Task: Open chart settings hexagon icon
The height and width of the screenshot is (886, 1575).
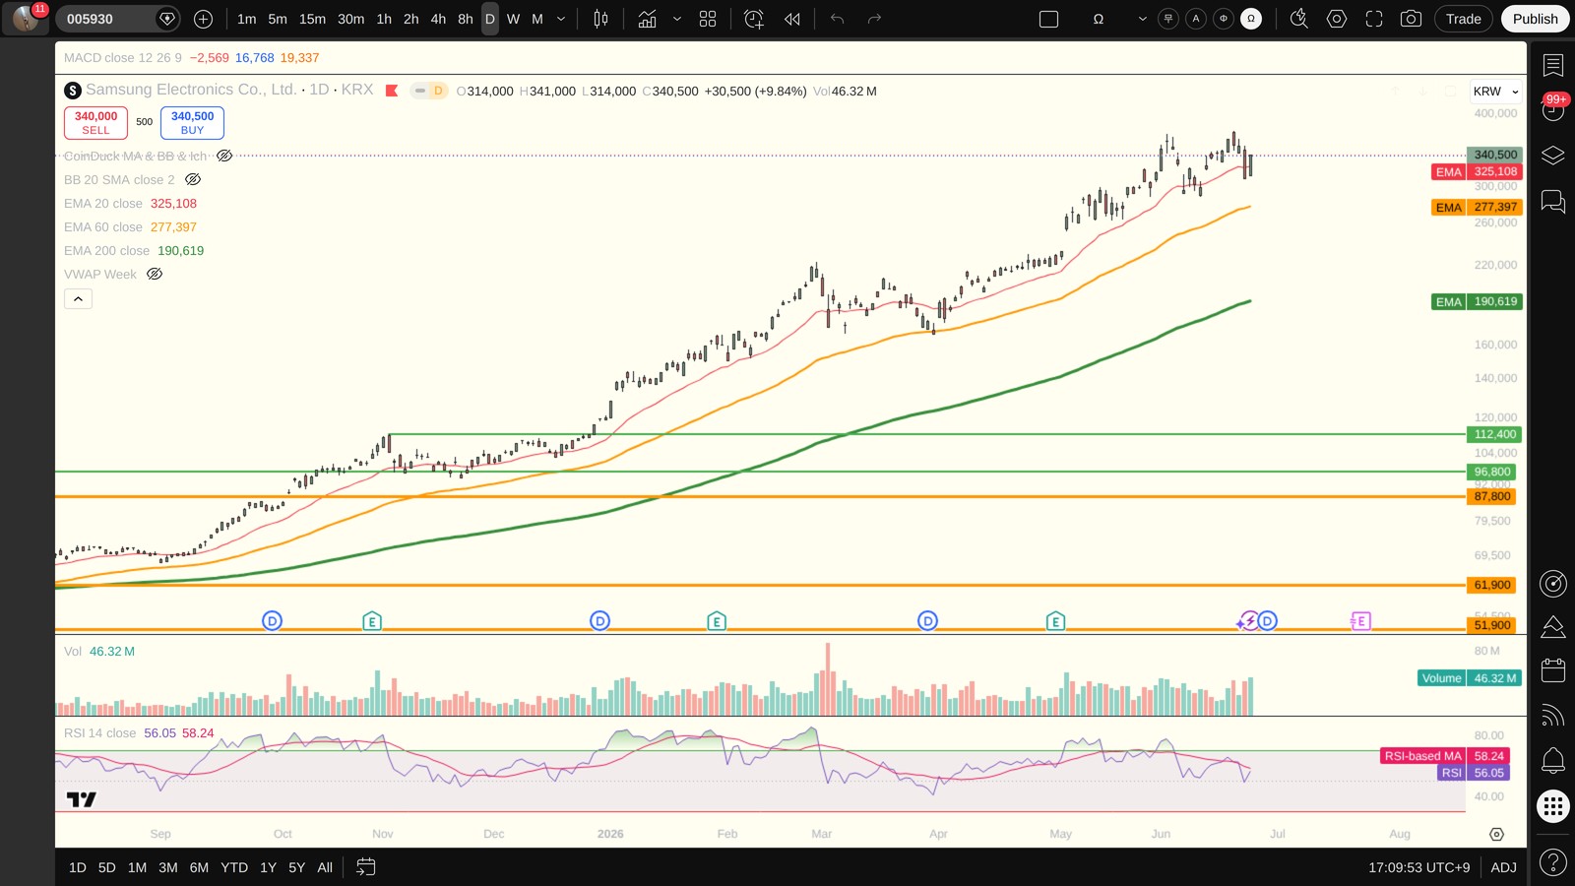Action: [x=1336, y=19]
